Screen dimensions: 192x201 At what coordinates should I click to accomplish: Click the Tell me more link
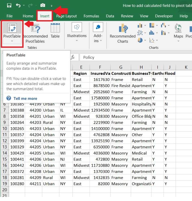point(25,98)
